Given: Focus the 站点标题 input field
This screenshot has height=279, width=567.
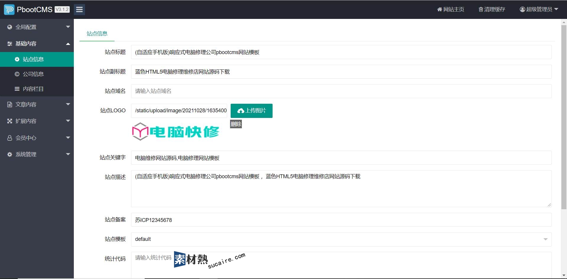Looking at the screenshot, I should [341, 52].
